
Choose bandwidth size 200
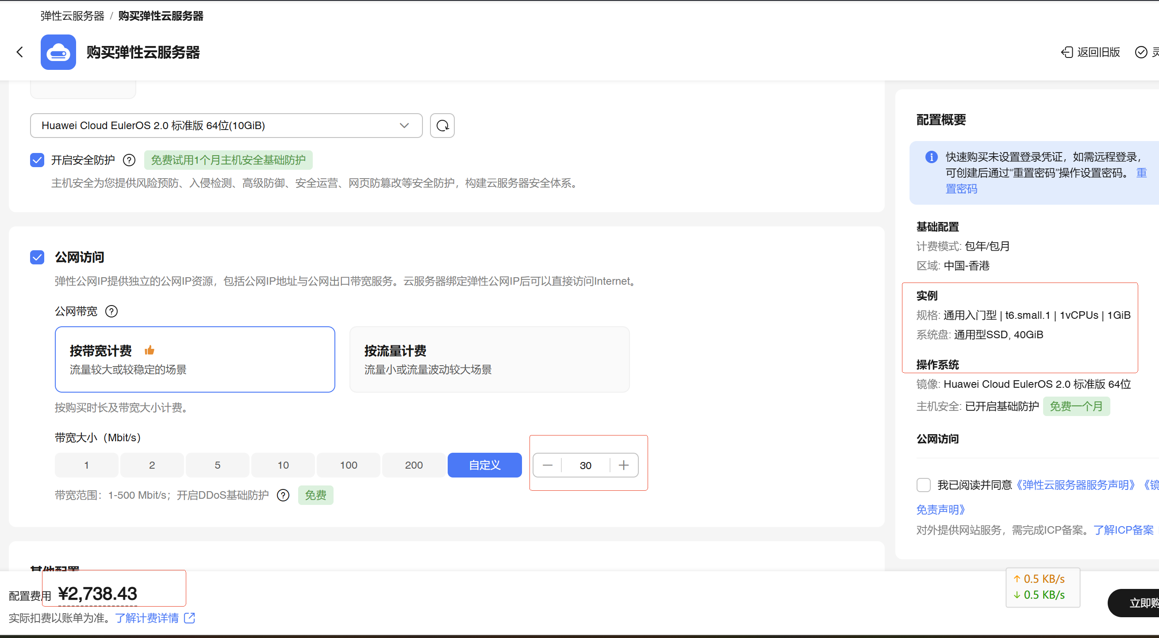tap(414, 465)
